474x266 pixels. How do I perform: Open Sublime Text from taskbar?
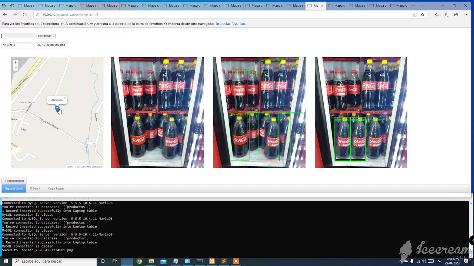pyautogui.click(x=224, y=261)
